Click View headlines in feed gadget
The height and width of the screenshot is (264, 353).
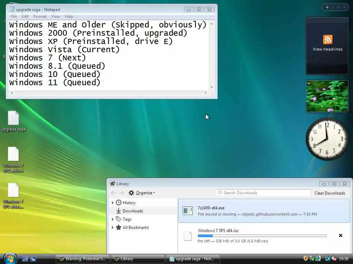327,49
